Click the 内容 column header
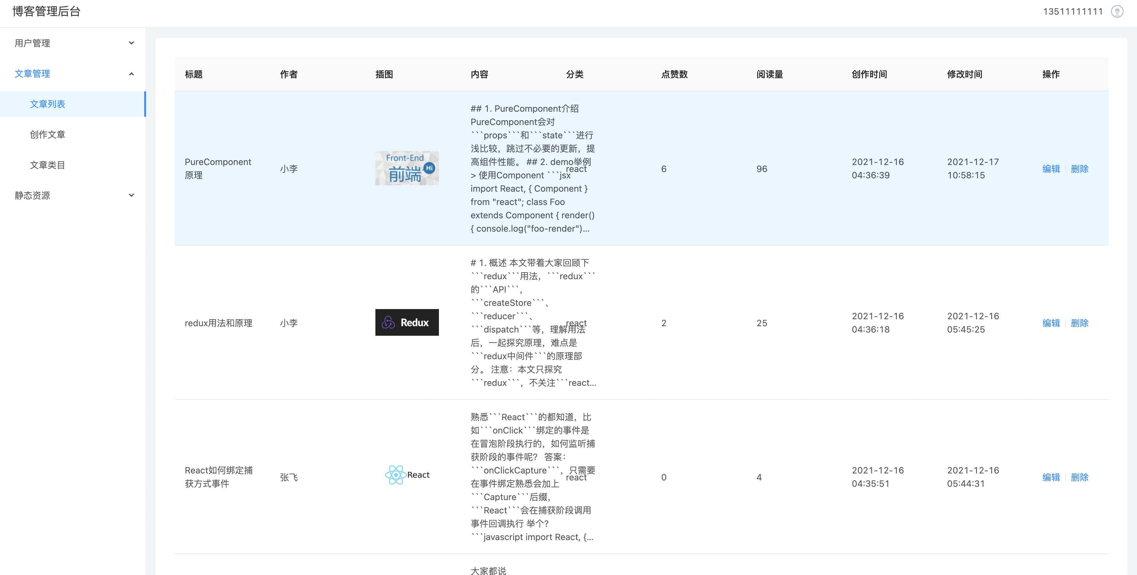 (479, 74)
